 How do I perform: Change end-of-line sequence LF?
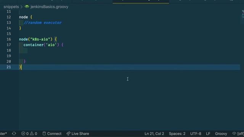pos(208,134)
